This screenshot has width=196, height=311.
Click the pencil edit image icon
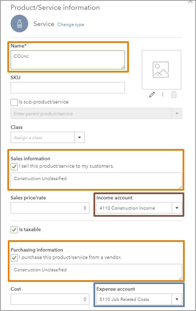[152, 95]
